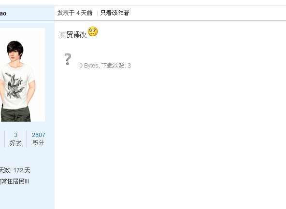286x209 pixels.
Task: Click the separator bar before "只看该作者"
Action: pyautogui.click(x=97, y=13)
